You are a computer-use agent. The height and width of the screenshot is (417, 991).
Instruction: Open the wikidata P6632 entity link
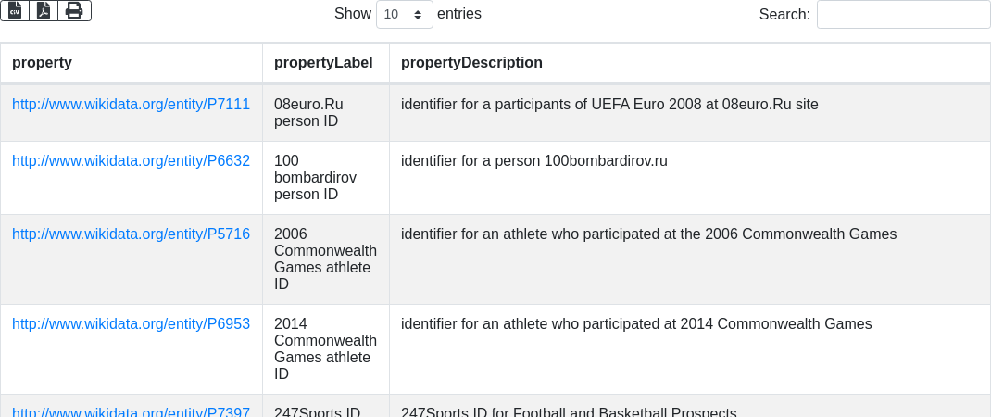[x=131, y=161]
